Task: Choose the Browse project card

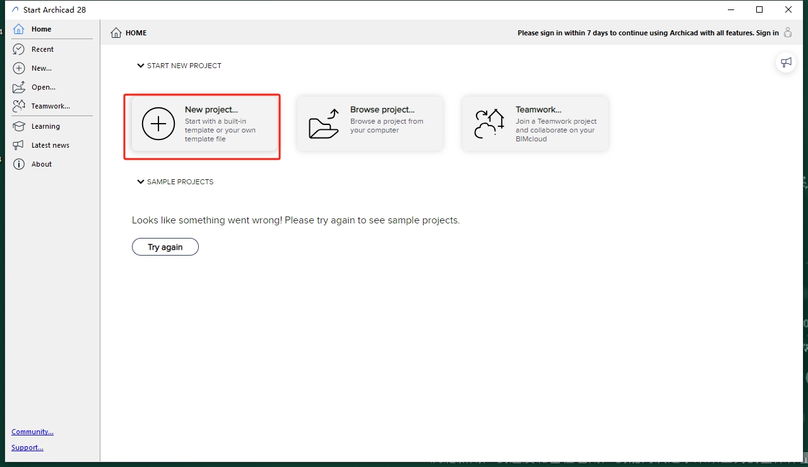Action: [370, 124]
